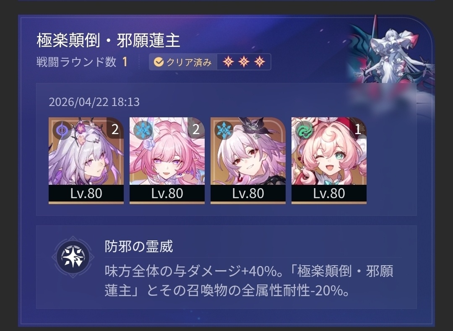
Task: Click the クリア済み status label
Action: point(189,62)
